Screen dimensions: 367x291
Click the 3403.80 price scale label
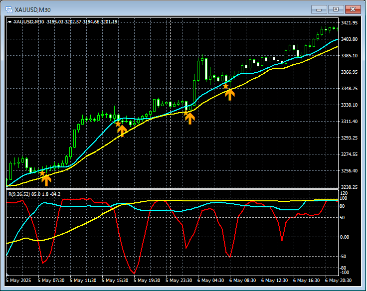(349, 39)
